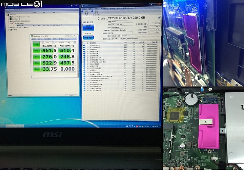Click the CrystalDiskMark title bar icon
Image resolution: width=244 pixels, height=170 pixels.
point(32,36)
